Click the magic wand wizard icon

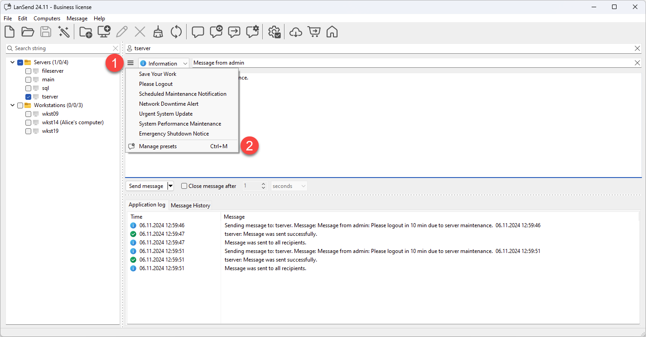tap(64, 32)
